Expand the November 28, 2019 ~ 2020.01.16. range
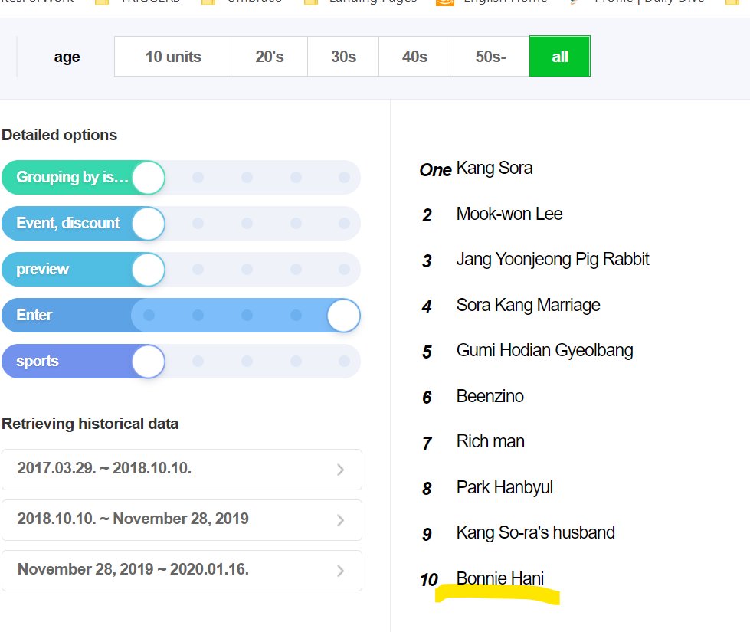 point(182,569)
